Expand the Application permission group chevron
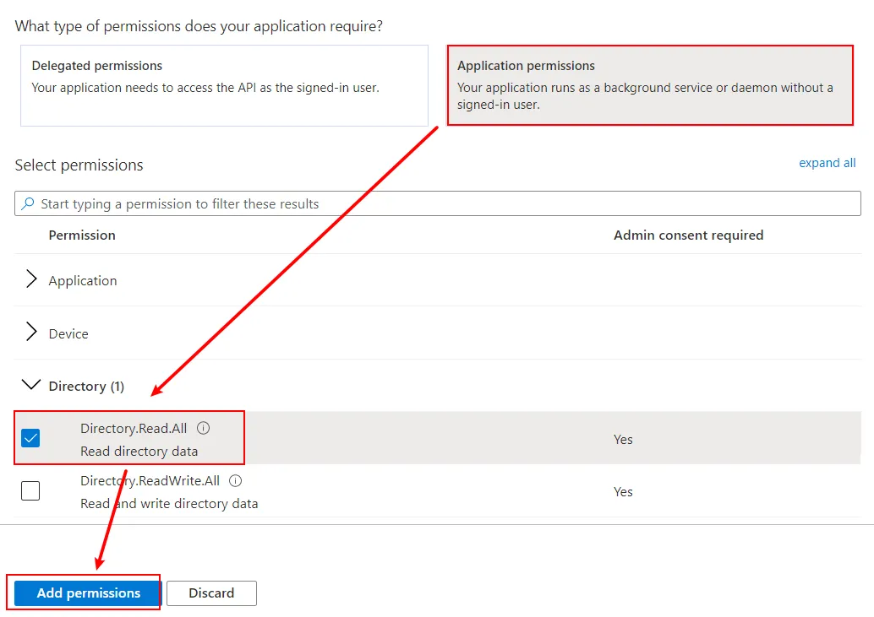This screenshot has height=617, width=874. [31, 279]
